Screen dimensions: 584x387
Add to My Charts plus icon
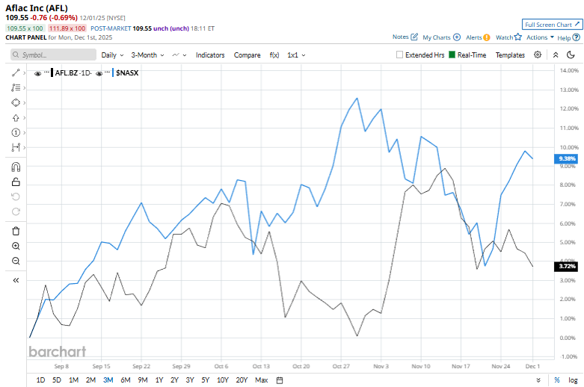(x=457, y=37)
